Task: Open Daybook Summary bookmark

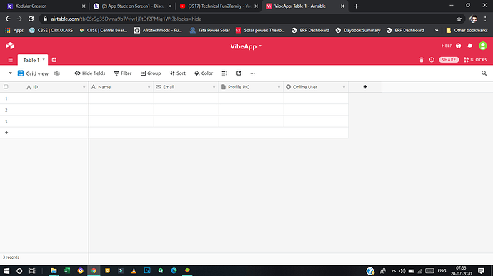Action: (x=358, y=30)
